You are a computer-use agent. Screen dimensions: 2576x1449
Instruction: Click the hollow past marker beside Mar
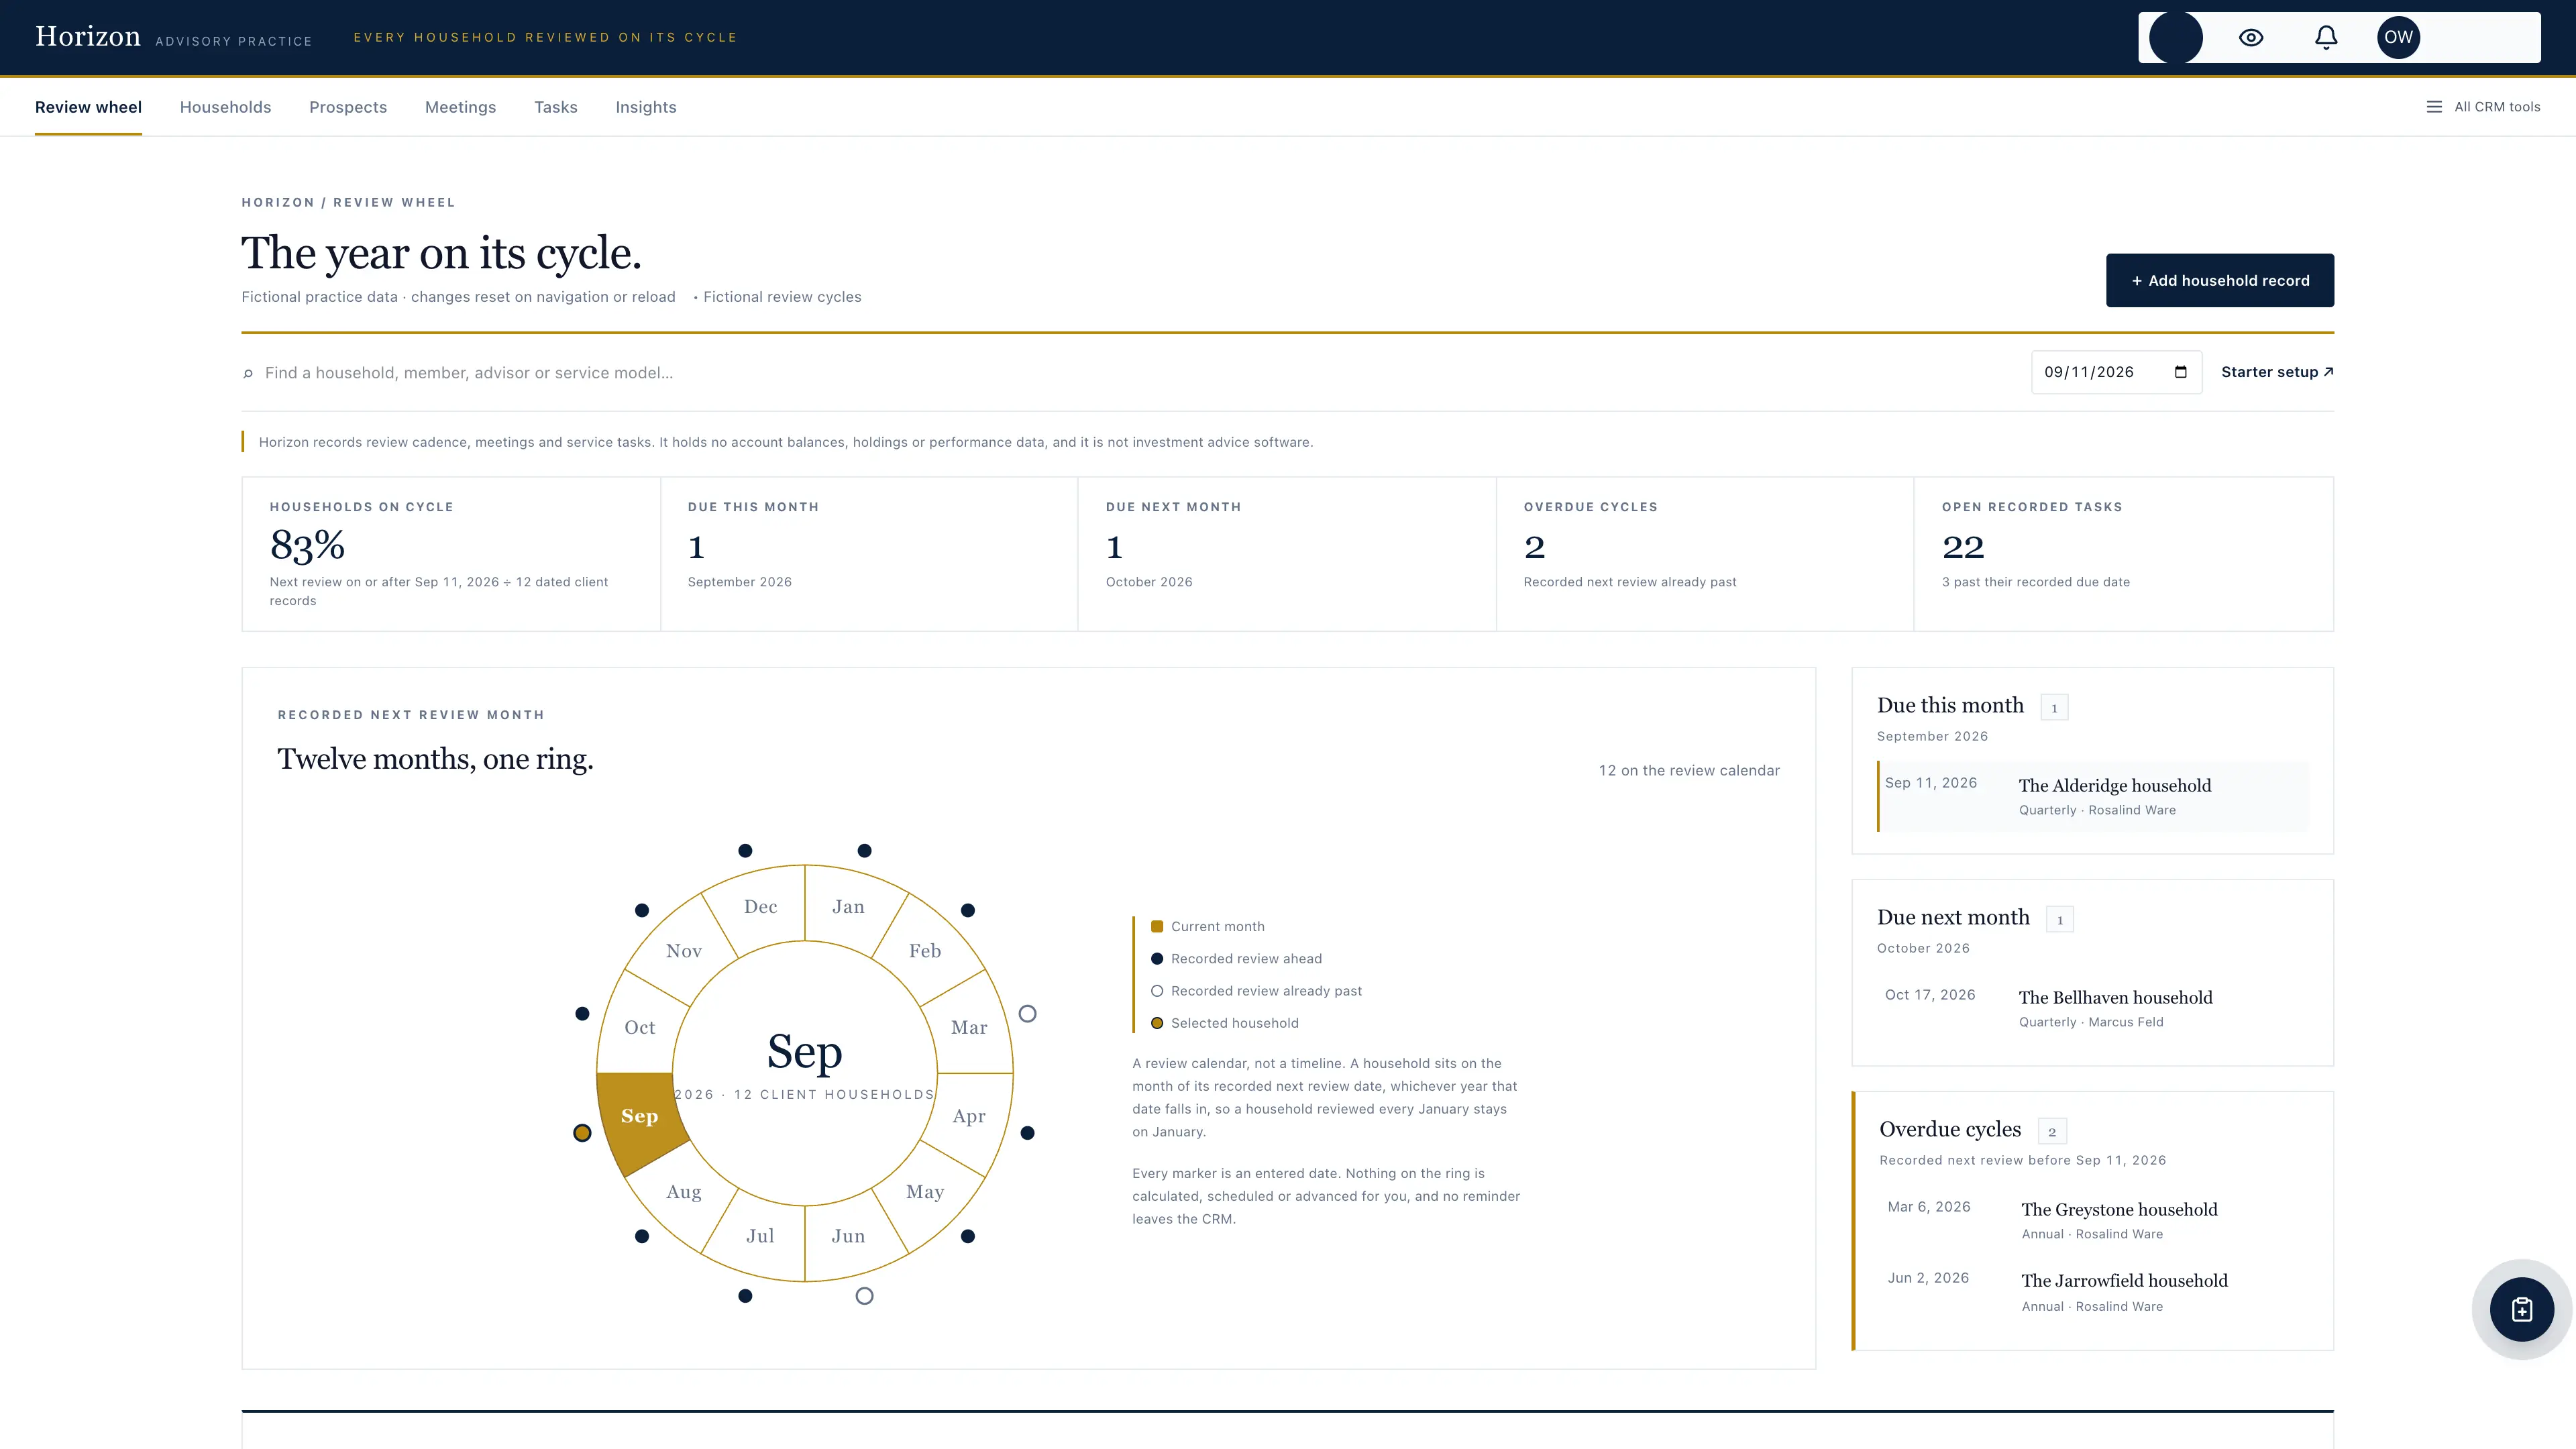point(1027,1014)
